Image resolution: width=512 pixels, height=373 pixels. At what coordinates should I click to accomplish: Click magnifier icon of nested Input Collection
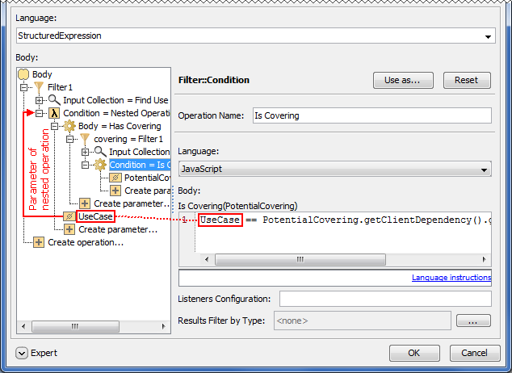click(x=100, y=152)
